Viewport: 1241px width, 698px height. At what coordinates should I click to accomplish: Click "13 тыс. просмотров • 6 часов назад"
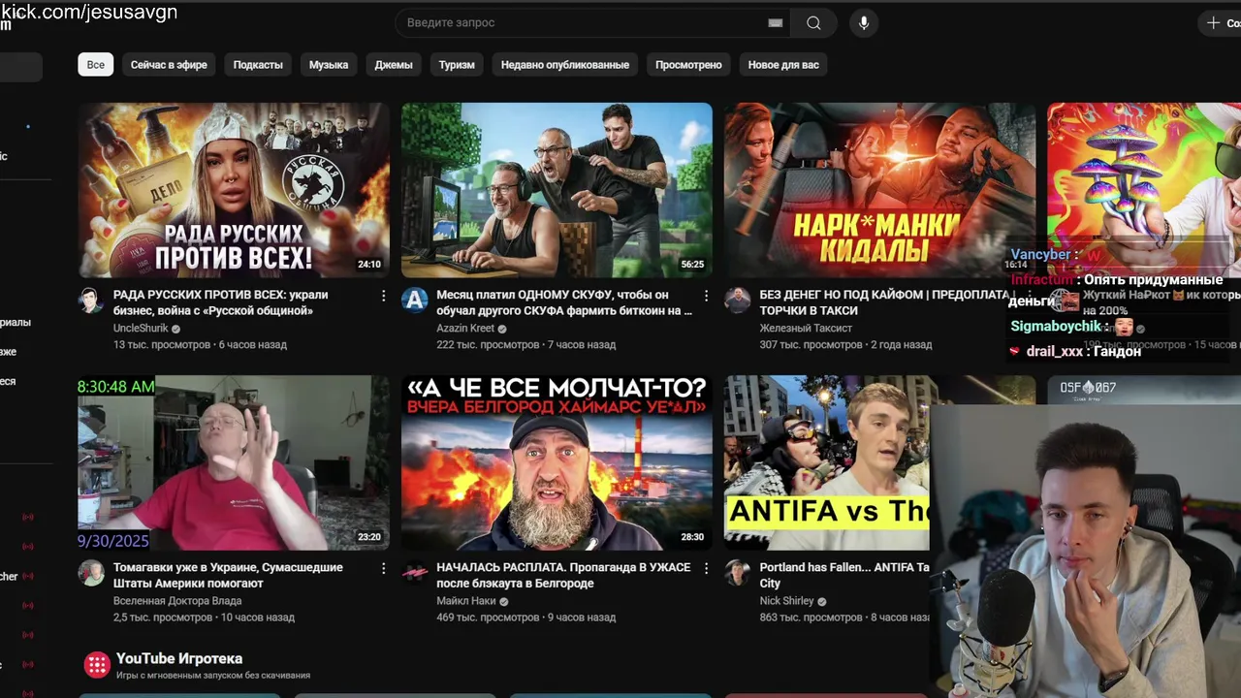point(200,345)
